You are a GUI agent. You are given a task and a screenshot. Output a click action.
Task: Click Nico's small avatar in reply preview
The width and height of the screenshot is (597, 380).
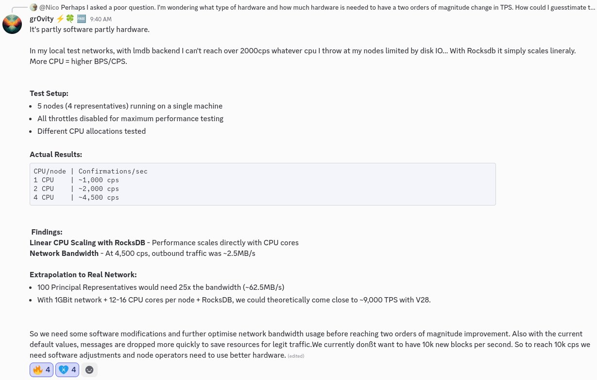click(34, 7)
